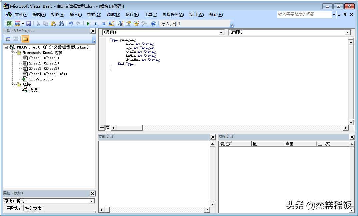
Task: Select the View Code icon in Project panel
Action: [x=8, y=39]
